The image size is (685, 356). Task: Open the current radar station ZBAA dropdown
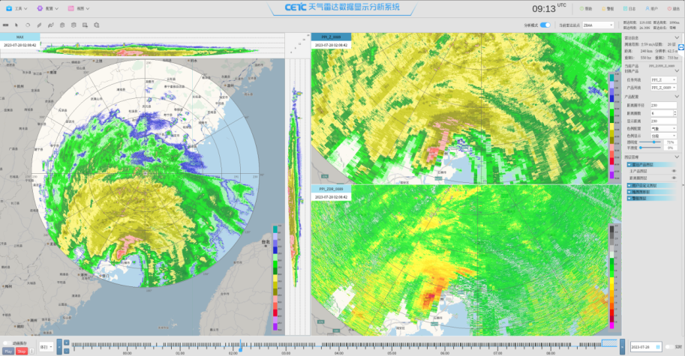point(598,25)
